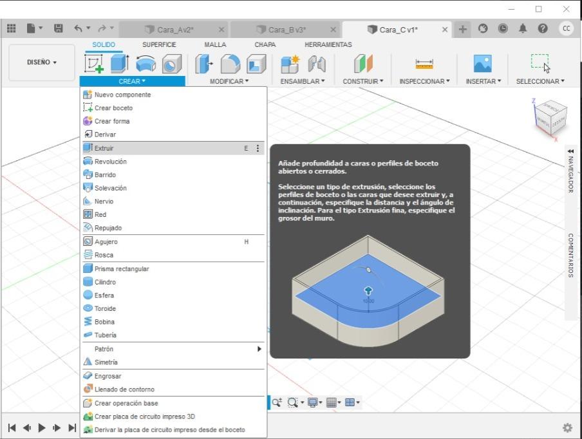This screenshot has width=582, height=439.
Task: Open the CONSTRUIR dropdown
Action: [363, 81]
